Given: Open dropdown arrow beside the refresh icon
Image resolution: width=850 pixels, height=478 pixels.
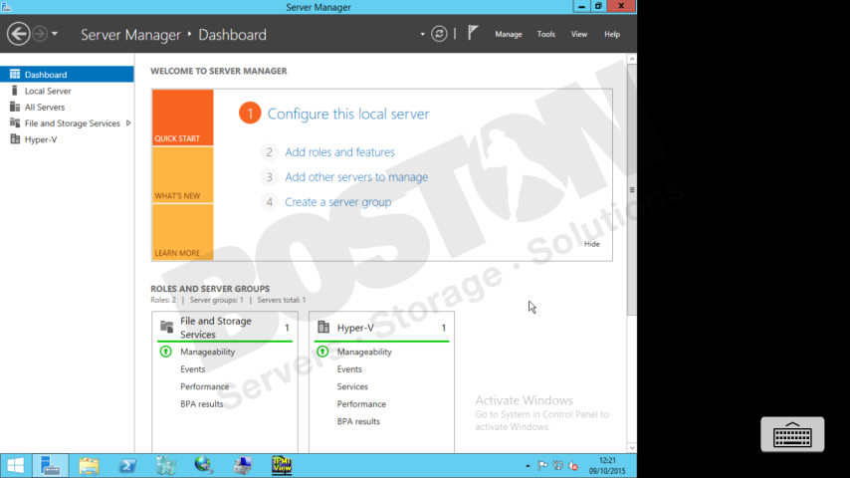Looking at the screenshot, I should pyautogui.click(x=422, y=34).
